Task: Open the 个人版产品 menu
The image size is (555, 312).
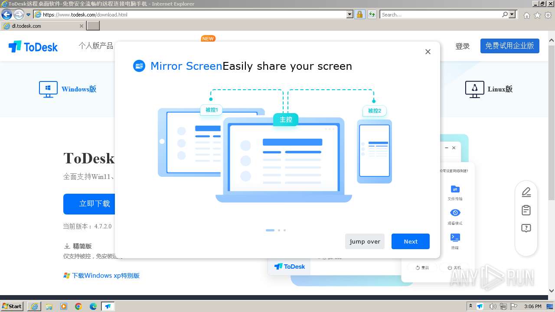Action: [x=96, y=45]
